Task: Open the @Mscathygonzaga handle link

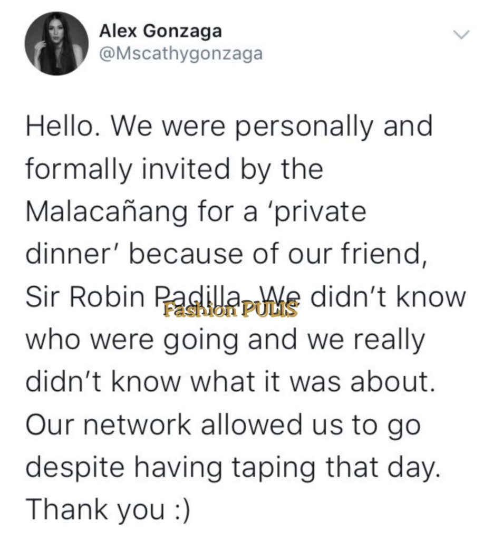Action: [181, 54]
